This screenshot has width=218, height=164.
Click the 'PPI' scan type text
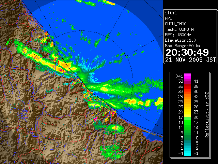point(168,18)
